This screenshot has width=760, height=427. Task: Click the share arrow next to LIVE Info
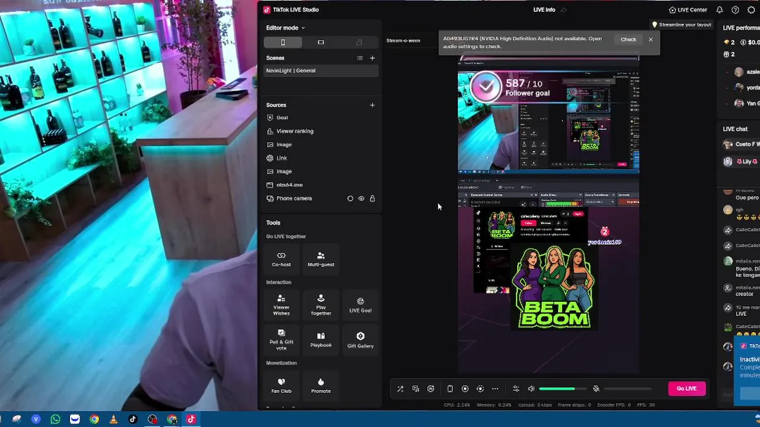(563, 10)
